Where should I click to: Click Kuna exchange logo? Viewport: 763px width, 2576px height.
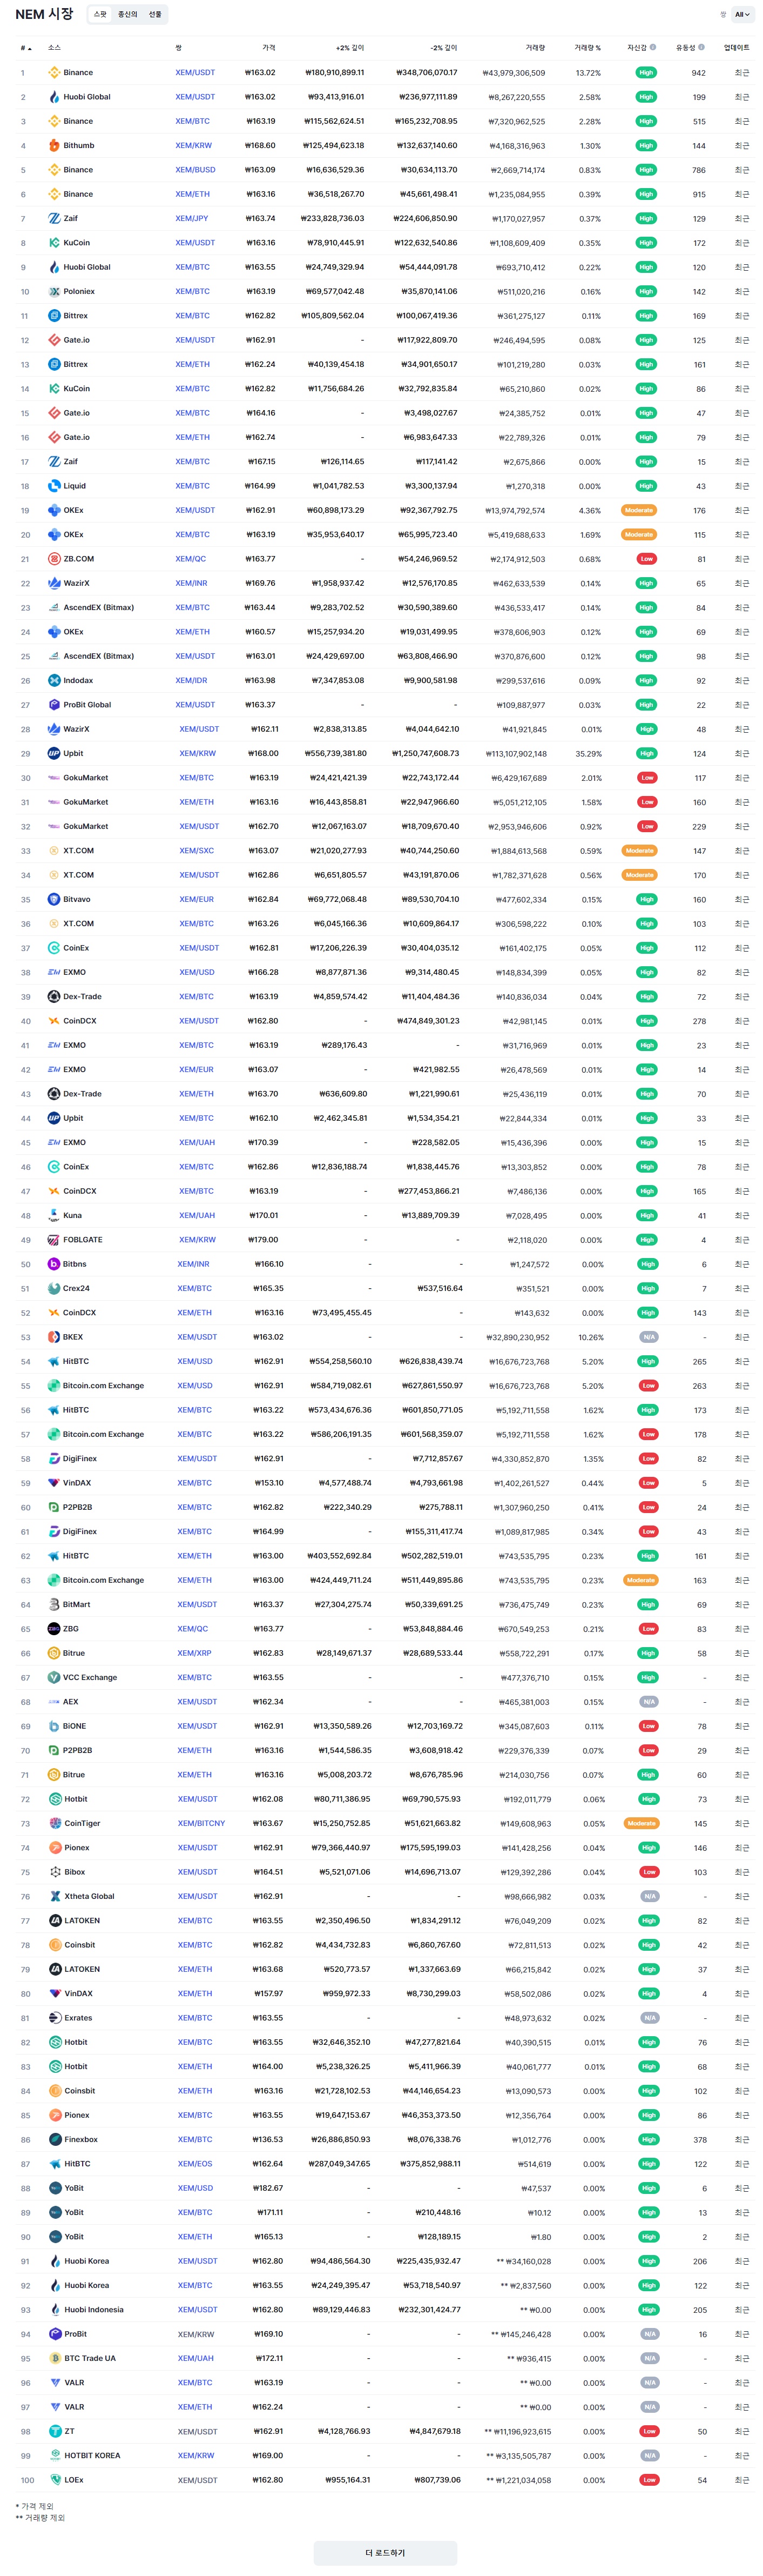tap(54, 1216)
